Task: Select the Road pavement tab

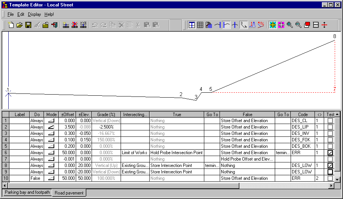Action: coord(69,193)
